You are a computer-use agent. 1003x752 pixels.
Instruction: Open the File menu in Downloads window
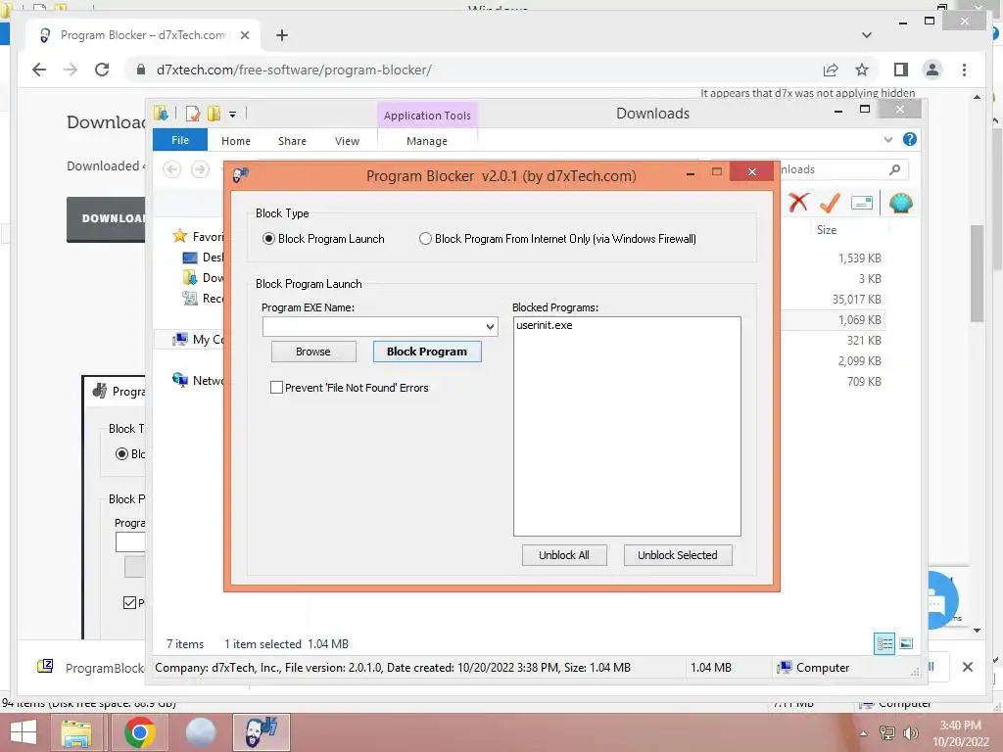point(180,140)
